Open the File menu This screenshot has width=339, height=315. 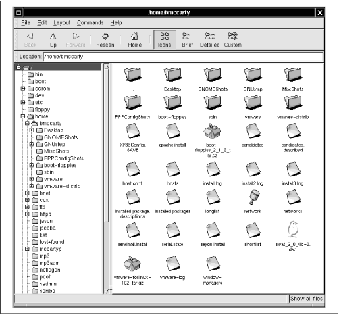[x=26, y=23]
